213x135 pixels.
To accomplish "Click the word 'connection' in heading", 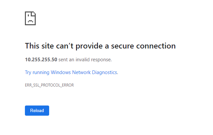I will click(156, 46).
